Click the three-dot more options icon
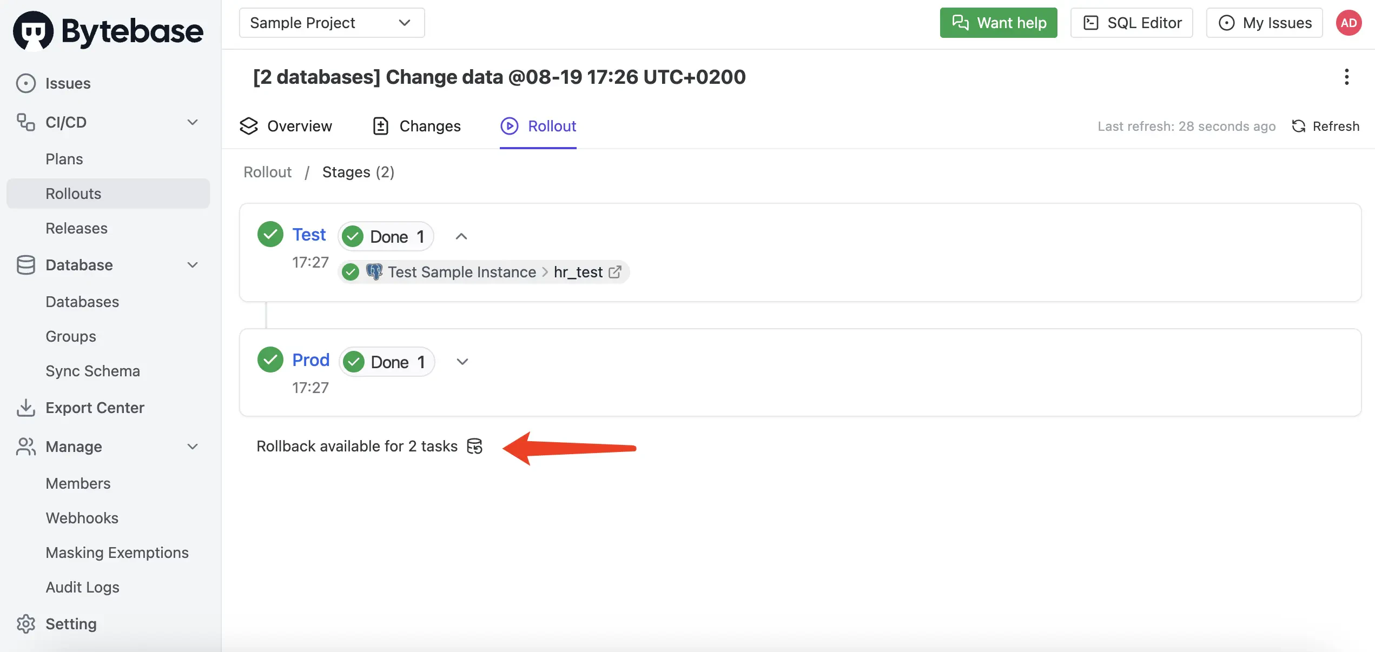The image size is (1375, 652). (1346, 77)
